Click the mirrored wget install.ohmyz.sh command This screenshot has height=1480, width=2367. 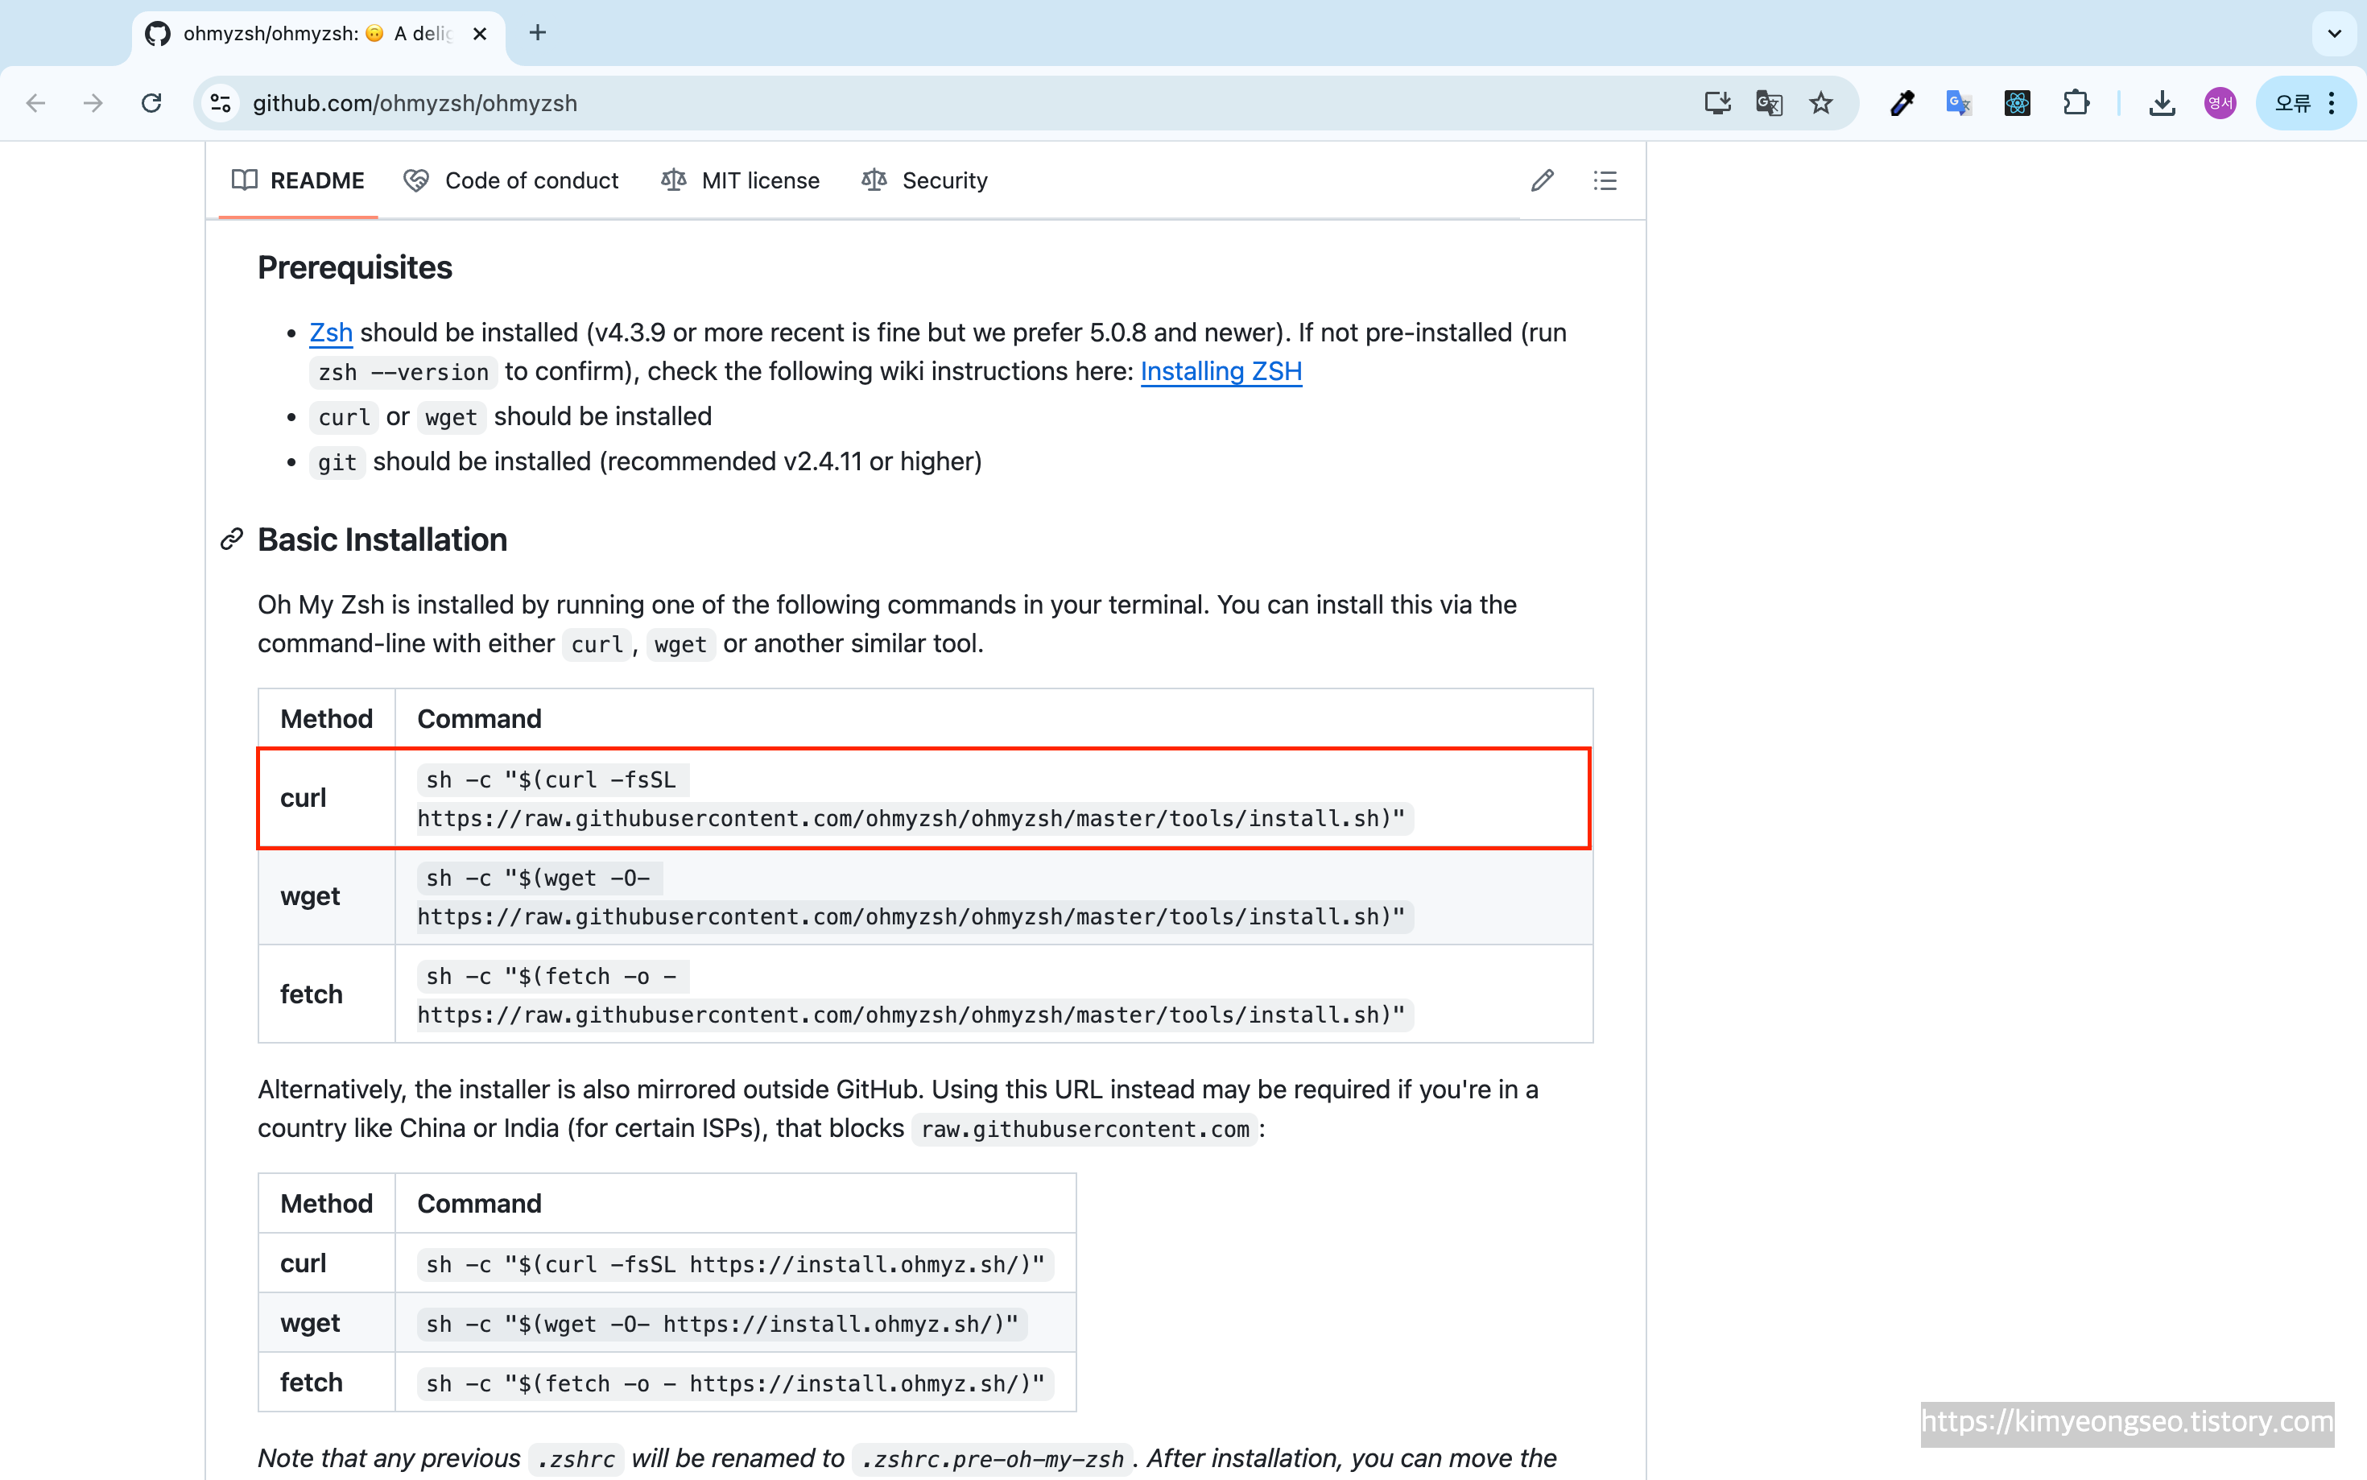722,1324
